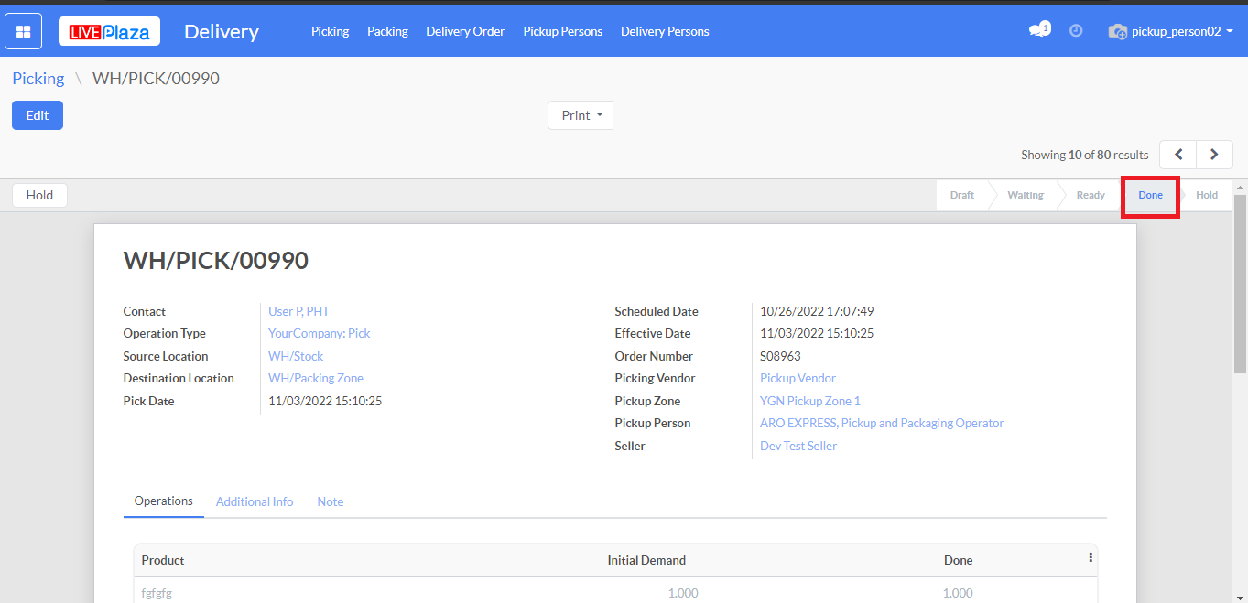Click order number S08963
Viewport: 1248px width, 603px height.
780,356
